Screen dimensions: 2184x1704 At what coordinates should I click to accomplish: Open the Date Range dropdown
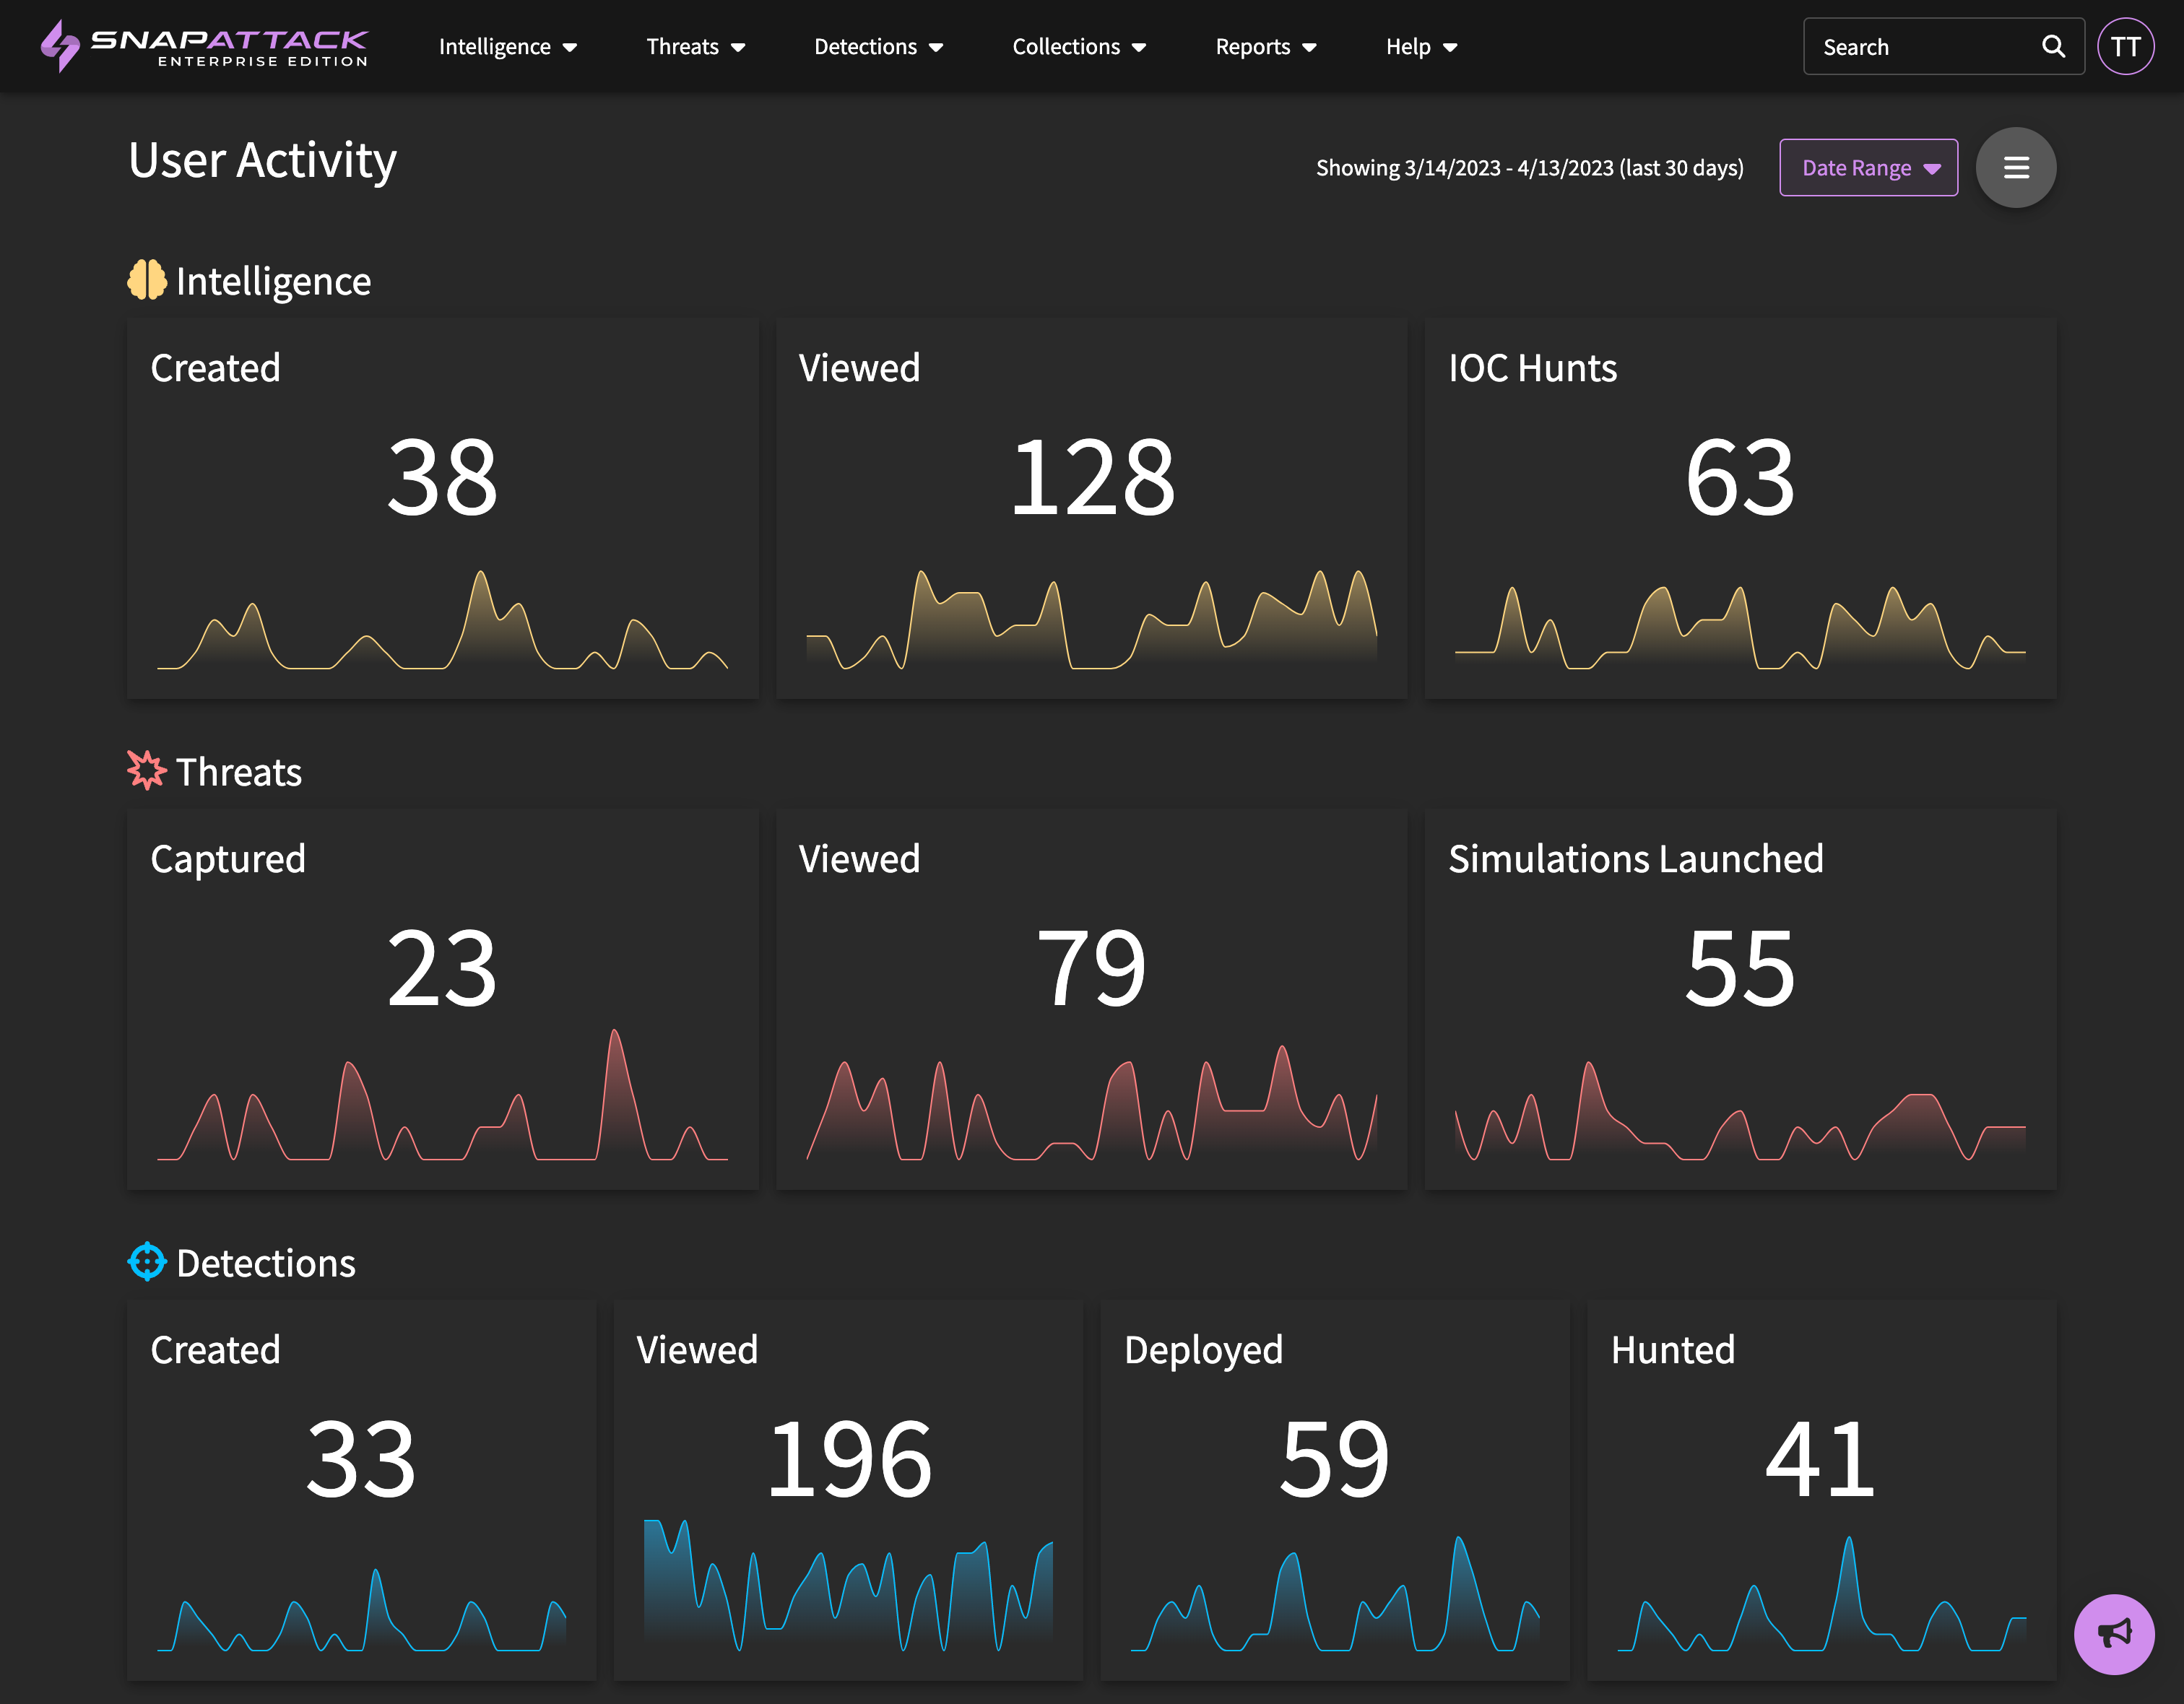tap(1868, 168)
